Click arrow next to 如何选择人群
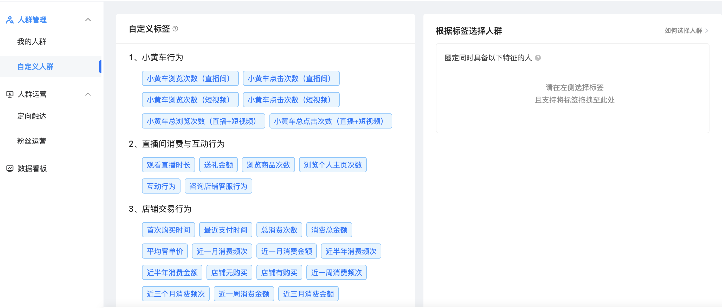 click(707, 30)
